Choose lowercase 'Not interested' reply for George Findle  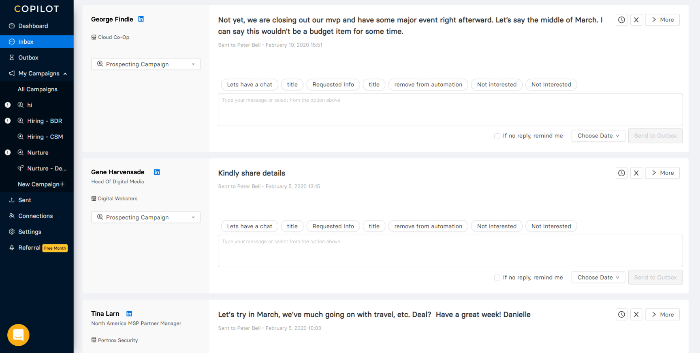[x=497, y=85]
